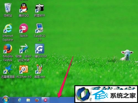This screenshot has height=103, width=138.
Task: Click the Internet Explorer taskbar icon
Action: [20, 100]
